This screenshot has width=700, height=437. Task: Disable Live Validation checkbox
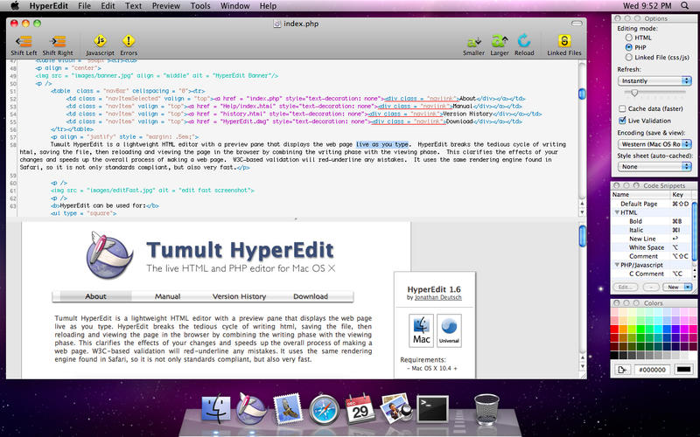pos(622,121)
